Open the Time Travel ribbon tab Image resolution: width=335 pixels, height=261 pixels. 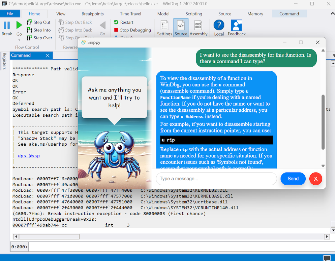pyautogui.click(x=130, y=14)
